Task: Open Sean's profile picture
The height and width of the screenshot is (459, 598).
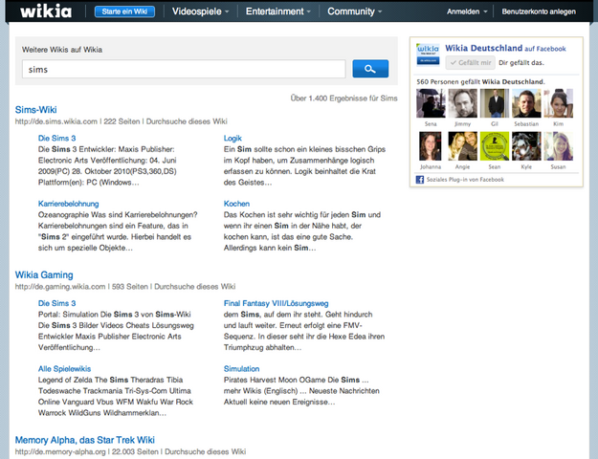Action: pos(495,146)
